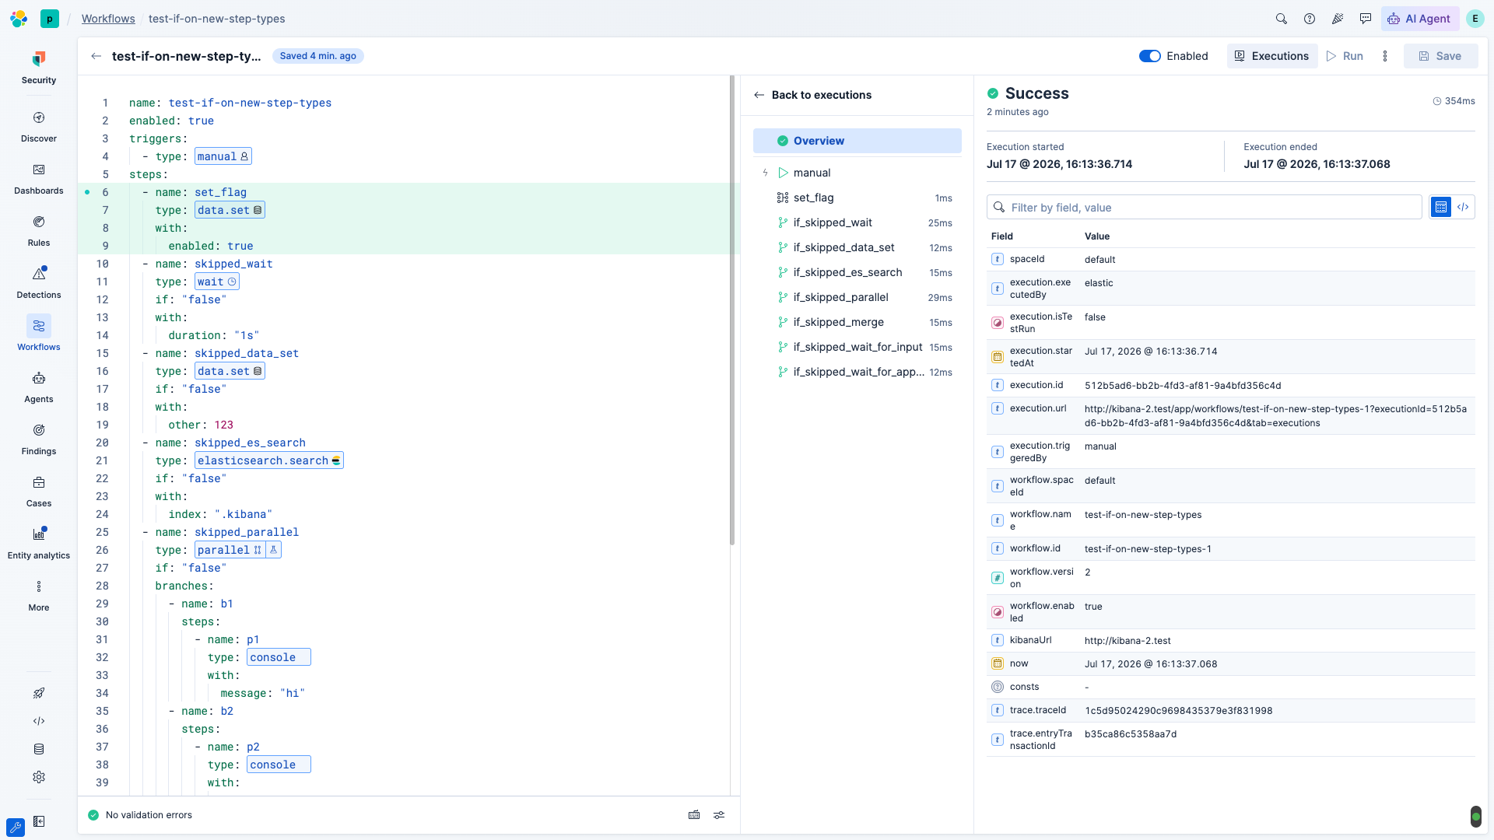Click the wait step type badge

pos(217,282)
